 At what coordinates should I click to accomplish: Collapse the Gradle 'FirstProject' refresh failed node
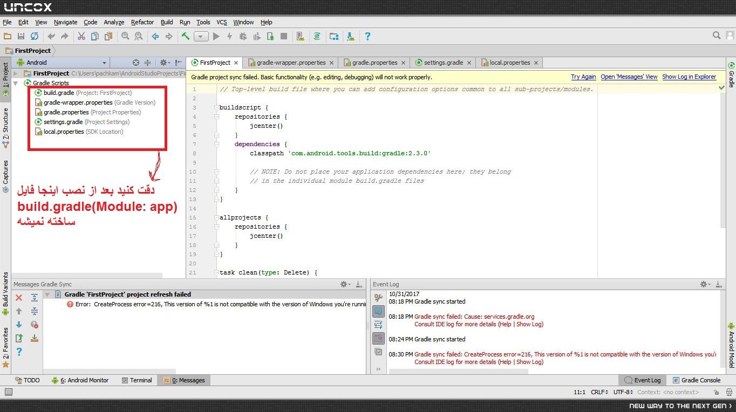(47, 295)
